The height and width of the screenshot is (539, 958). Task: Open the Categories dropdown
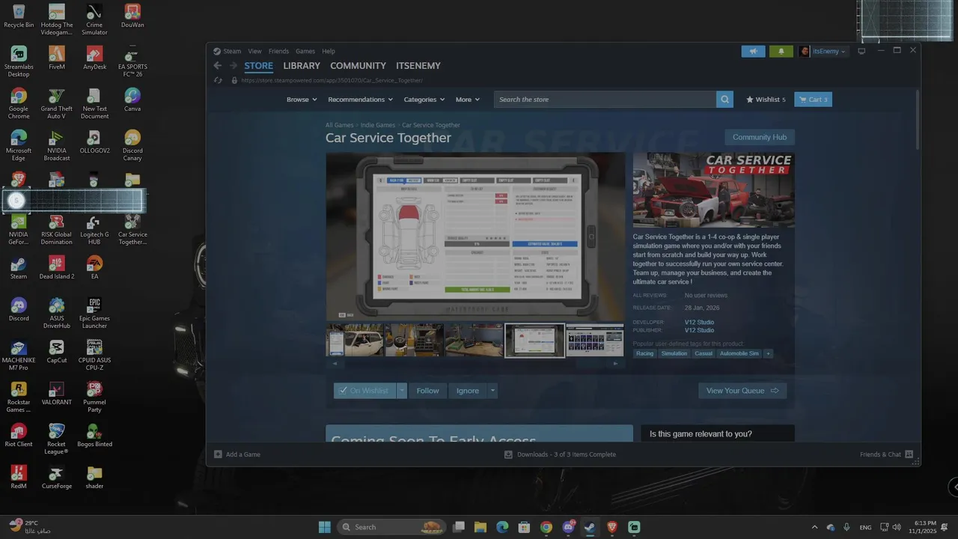coord(424,100)
